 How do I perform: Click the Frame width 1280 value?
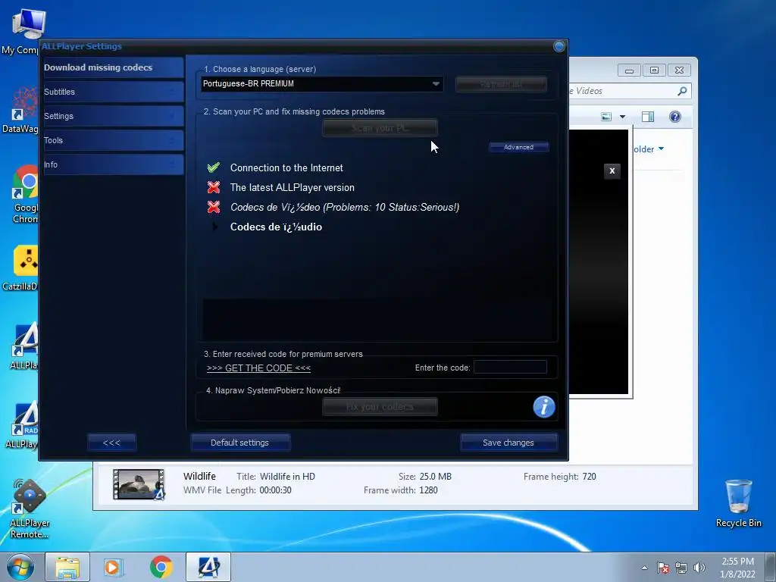click(428, 490)
